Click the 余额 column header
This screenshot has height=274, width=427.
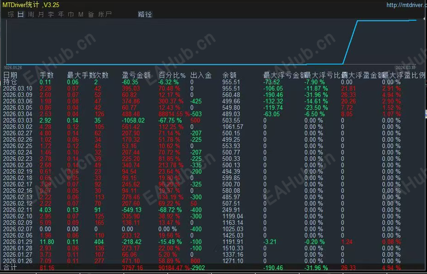pos(229,75)
